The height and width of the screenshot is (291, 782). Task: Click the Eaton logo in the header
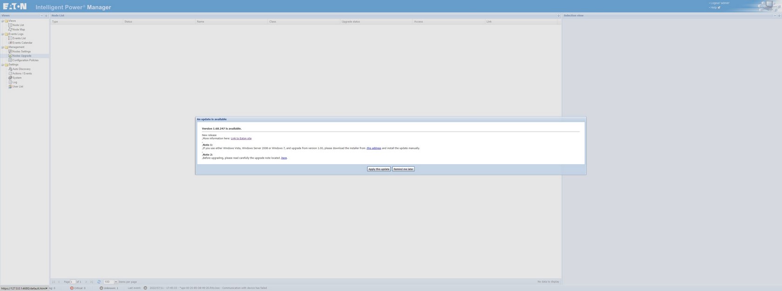[15, 7]
